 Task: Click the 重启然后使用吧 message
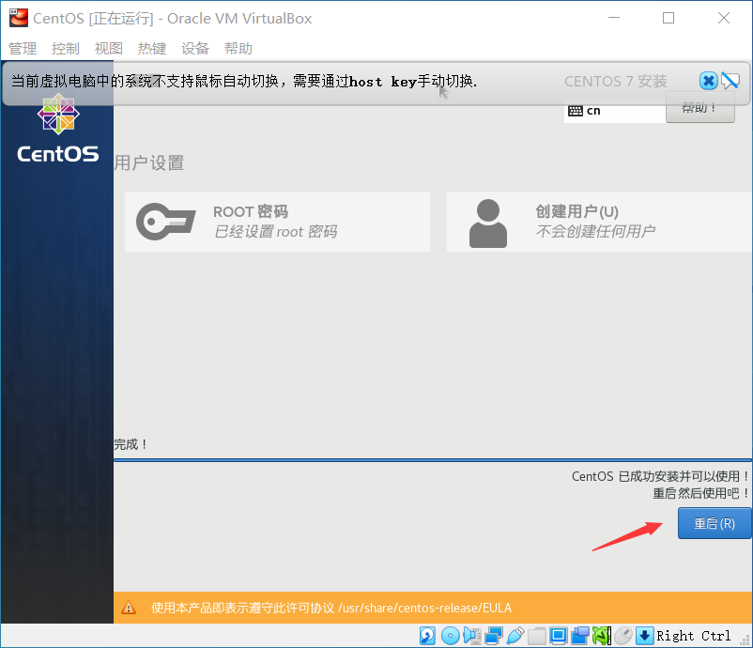(x=700, y=493)
